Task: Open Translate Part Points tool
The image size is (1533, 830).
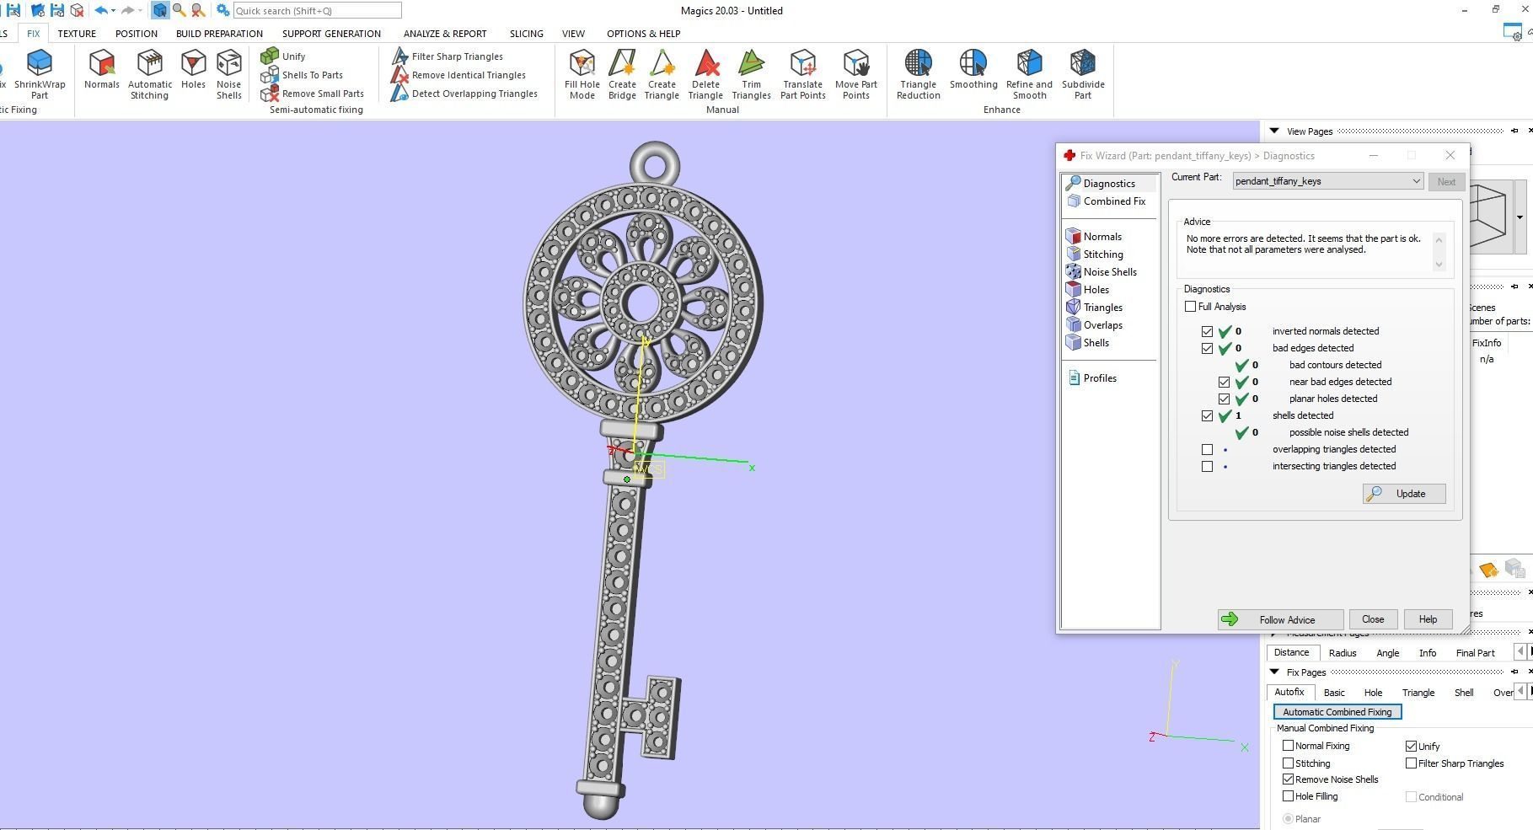Action: tap(802, 74)
